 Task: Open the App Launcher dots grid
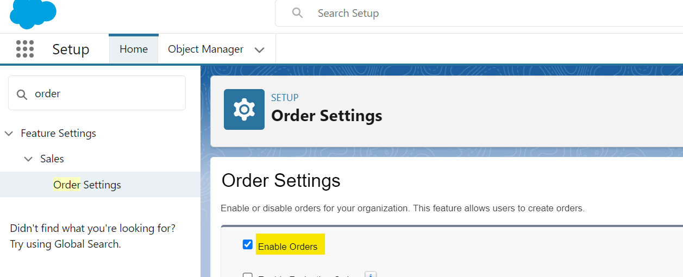(25, 49)
